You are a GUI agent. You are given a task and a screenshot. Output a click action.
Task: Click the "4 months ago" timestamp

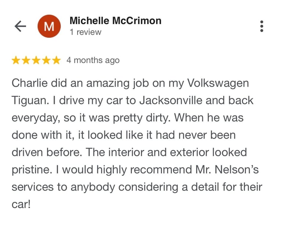(93, 61)
